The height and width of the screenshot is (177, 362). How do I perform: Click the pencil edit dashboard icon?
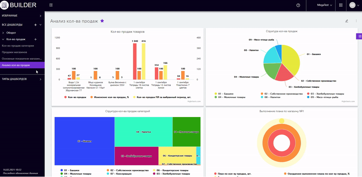pyautogui.click(x=347, y=21)
